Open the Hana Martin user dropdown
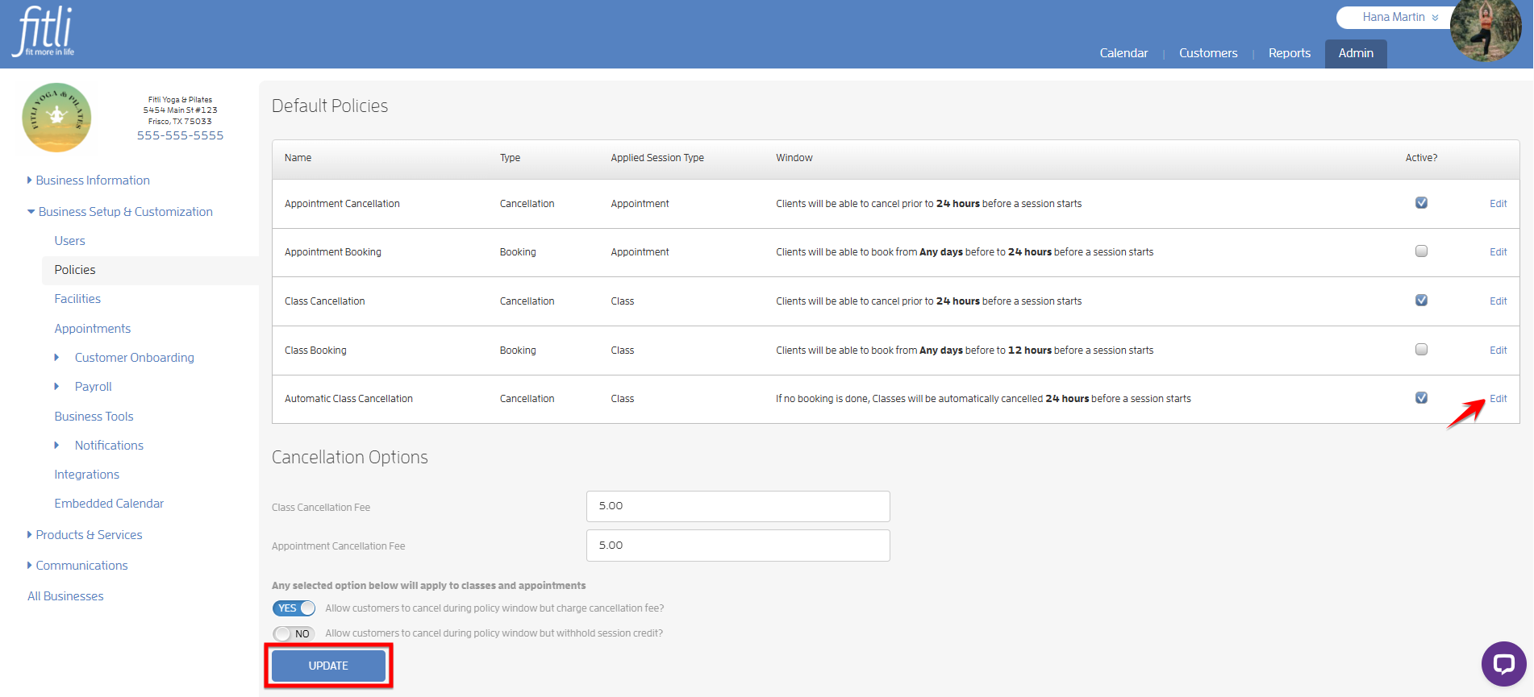 coord(1399,17)
